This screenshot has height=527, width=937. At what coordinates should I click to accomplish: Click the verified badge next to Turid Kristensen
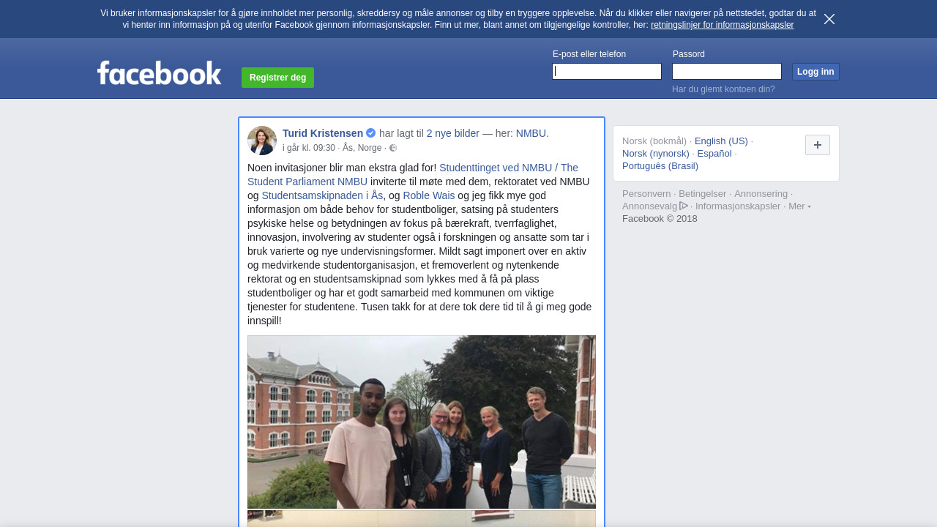371,133
